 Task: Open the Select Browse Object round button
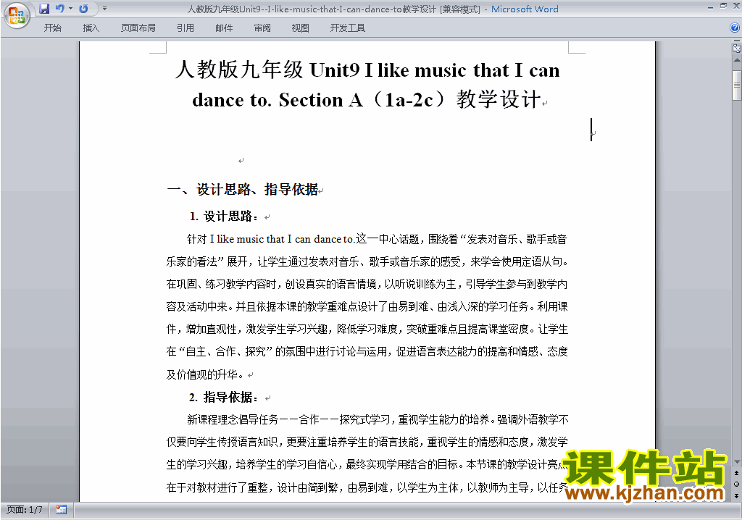coord(736,484)
